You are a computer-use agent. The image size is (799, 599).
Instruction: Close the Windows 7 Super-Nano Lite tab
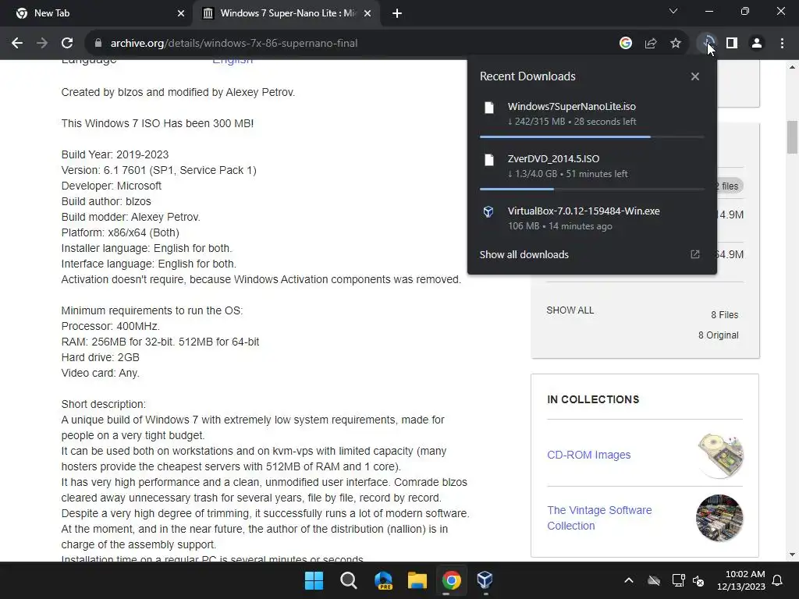point(368,13)
